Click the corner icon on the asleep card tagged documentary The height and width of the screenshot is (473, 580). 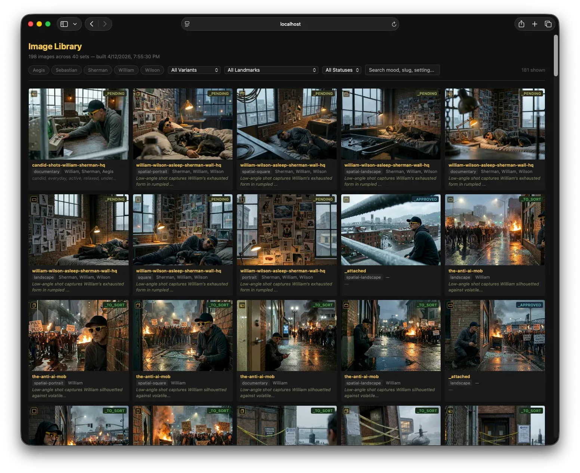[x=451, y=94]
